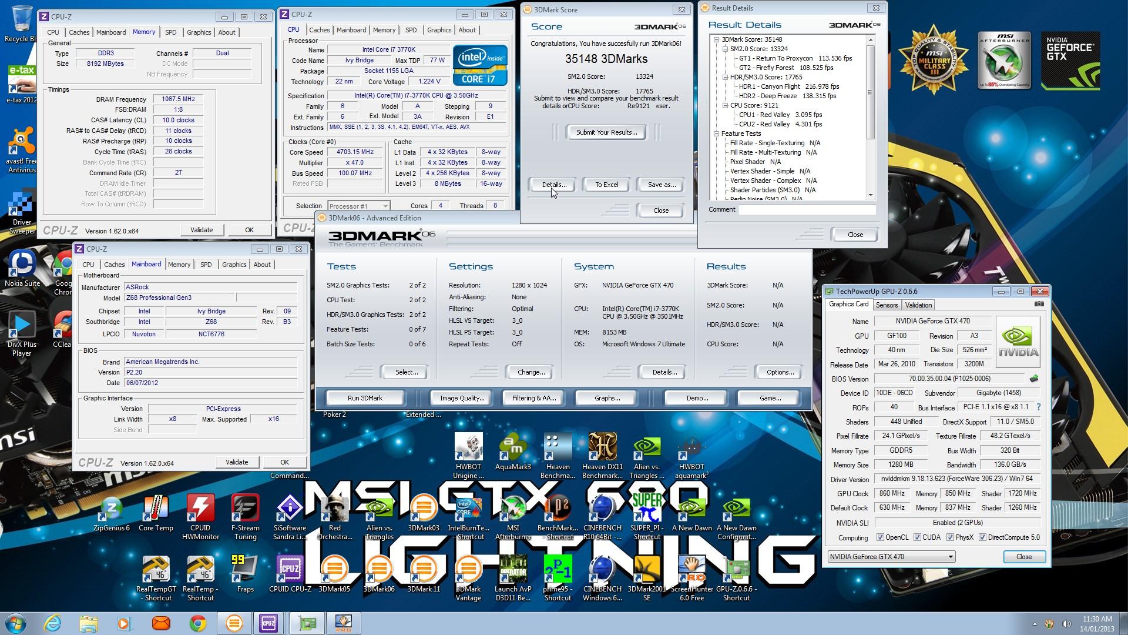
Task: Switch to the Sensors tab in GPU-Z
Action: click(x=887, y=305)
